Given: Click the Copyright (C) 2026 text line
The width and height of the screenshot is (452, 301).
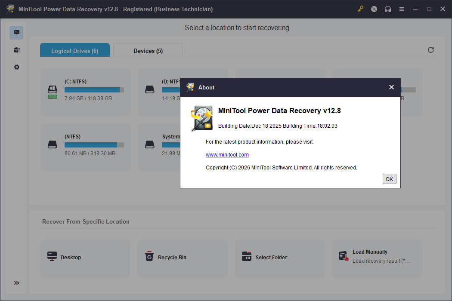Looking at the screenshot, I should pyautogui.click(x=282, y=168).
